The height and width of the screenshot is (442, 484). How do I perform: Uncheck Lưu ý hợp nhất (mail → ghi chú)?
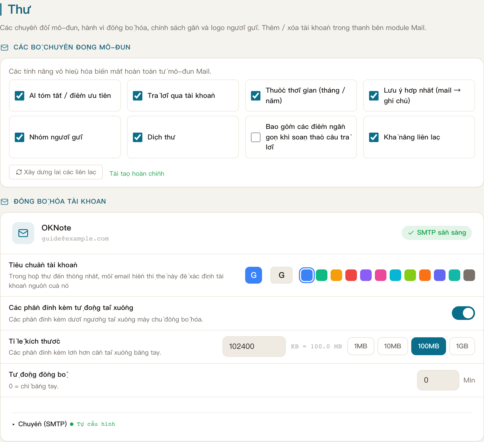pyautogui.click(x=374, y=96)
